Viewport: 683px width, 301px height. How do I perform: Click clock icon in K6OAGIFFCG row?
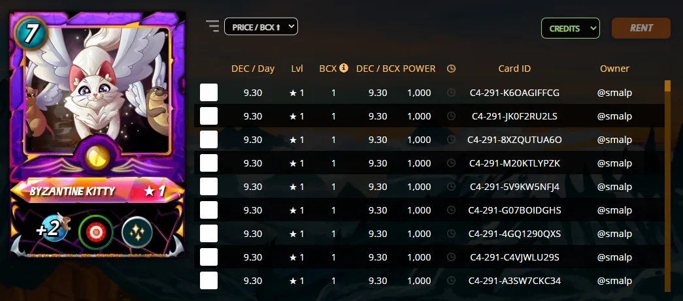(x=451, y=93)
